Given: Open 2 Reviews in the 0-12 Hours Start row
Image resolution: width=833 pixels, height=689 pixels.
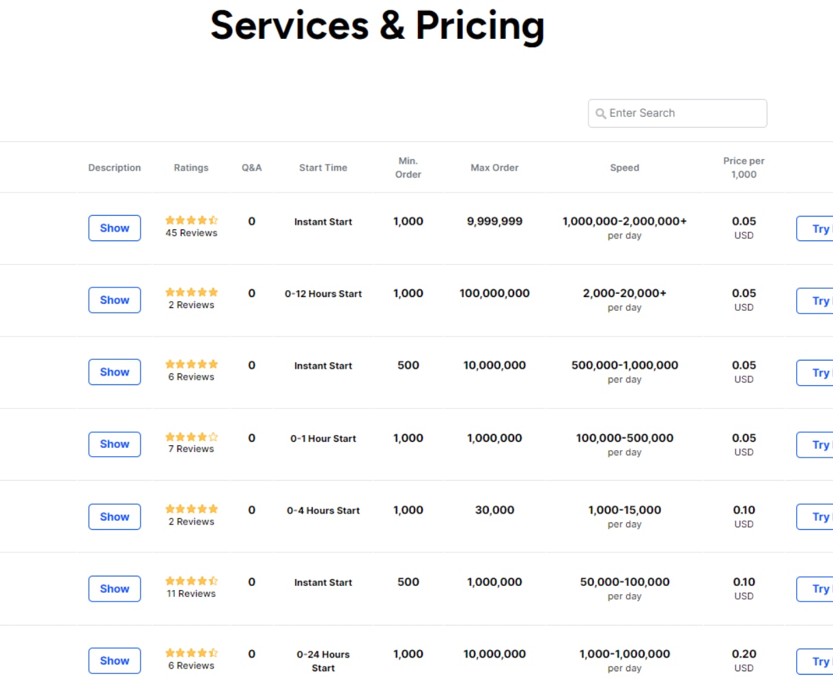Looking at the screenshot, I should click(191, 305).
